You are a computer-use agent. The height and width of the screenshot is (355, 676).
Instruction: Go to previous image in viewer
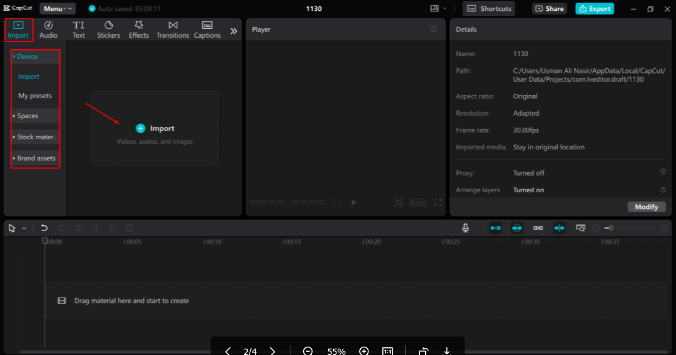pyautogui.click(x=228, y=351)
